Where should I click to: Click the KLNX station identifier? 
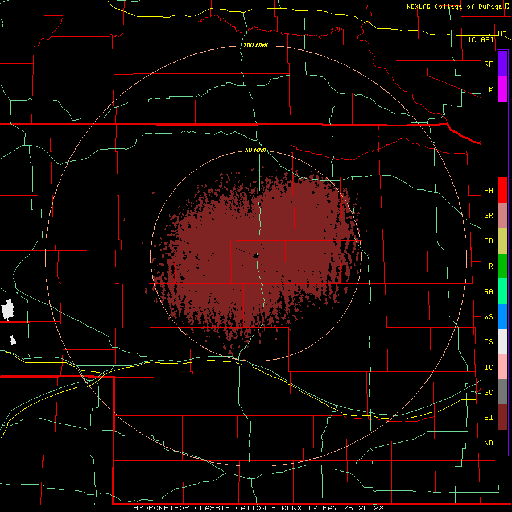tap(292, 508)
